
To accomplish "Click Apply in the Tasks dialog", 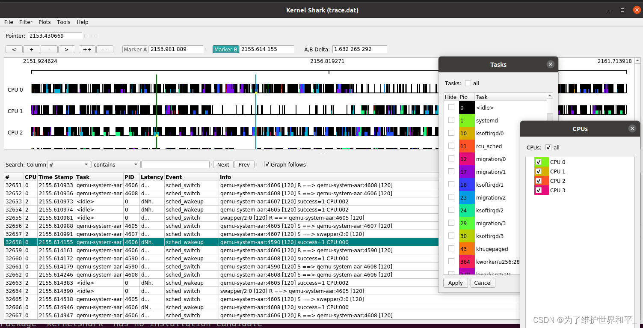I will pyautogui.click(x=456, y=283).
